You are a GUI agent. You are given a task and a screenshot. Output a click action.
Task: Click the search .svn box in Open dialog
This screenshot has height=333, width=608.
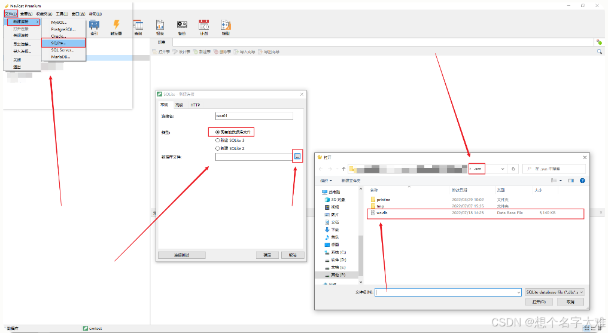554,169
